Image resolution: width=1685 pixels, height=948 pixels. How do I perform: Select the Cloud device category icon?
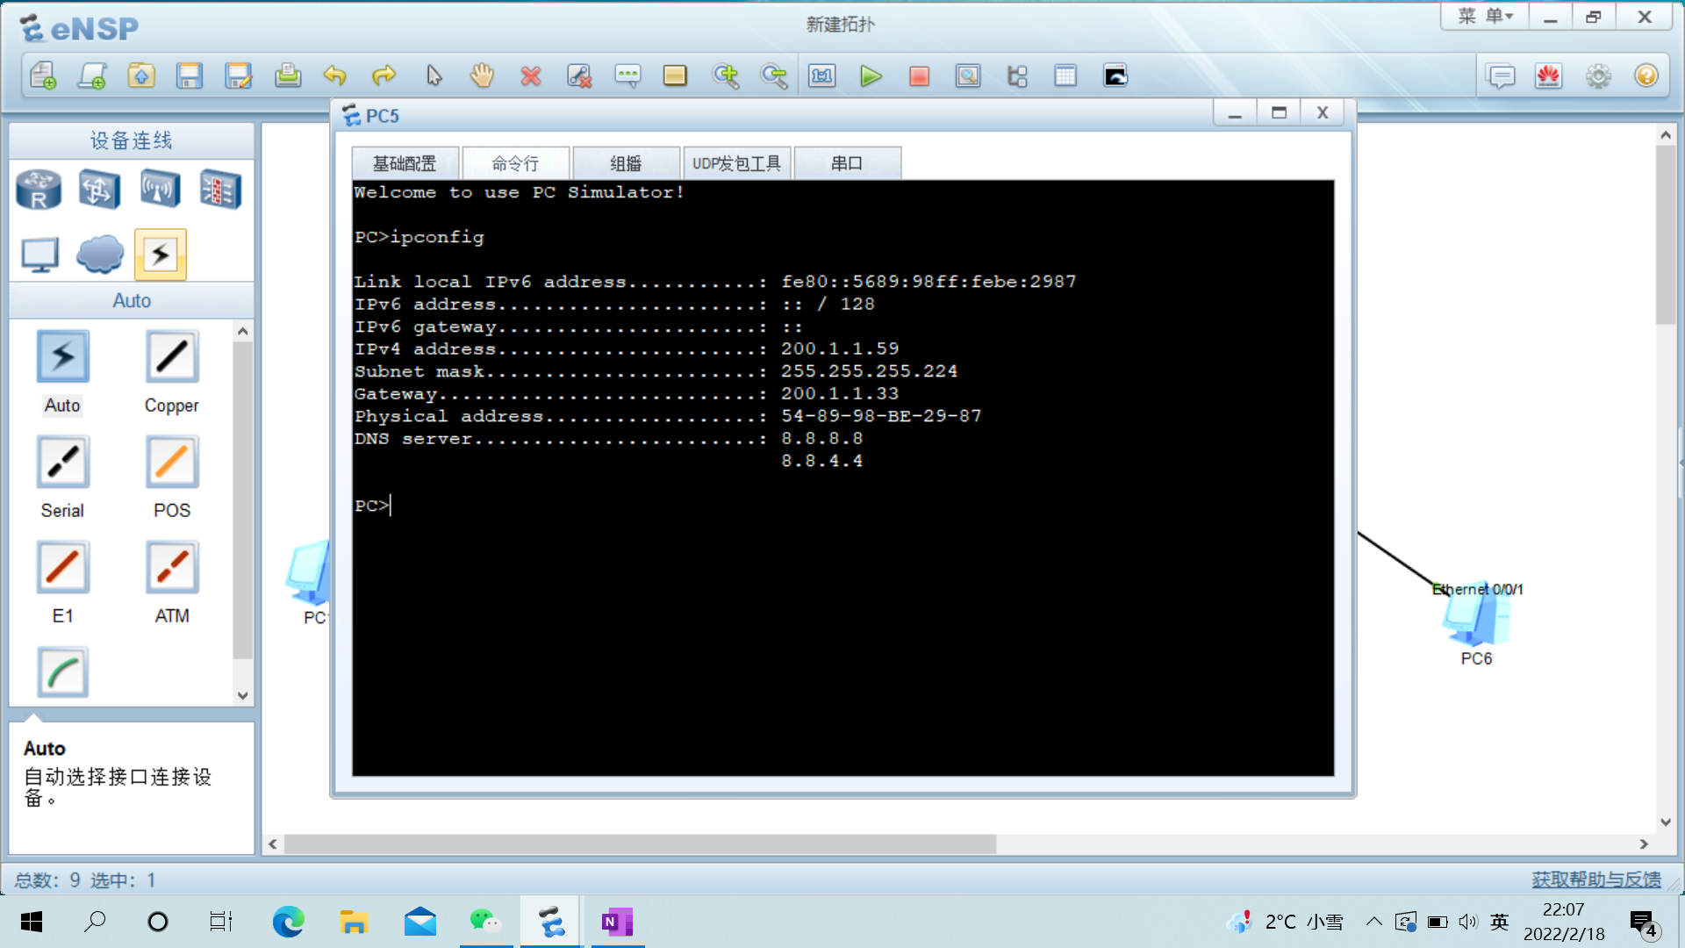point(100,255)
